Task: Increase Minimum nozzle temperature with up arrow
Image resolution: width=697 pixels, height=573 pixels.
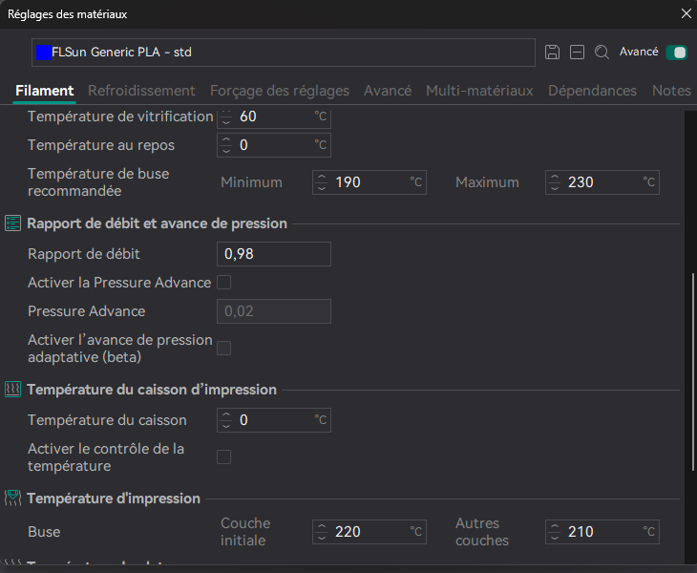Action: tap(322, 177)
